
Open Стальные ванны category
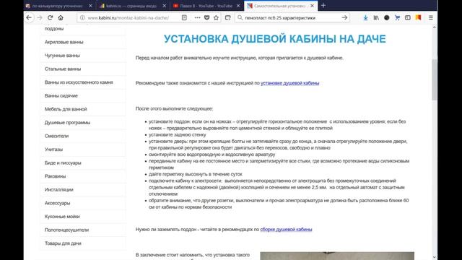click(63, 69)
